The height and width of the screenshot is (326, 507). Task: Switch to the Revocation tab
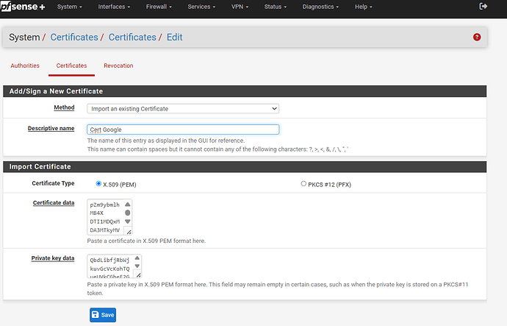coord(118,65)
